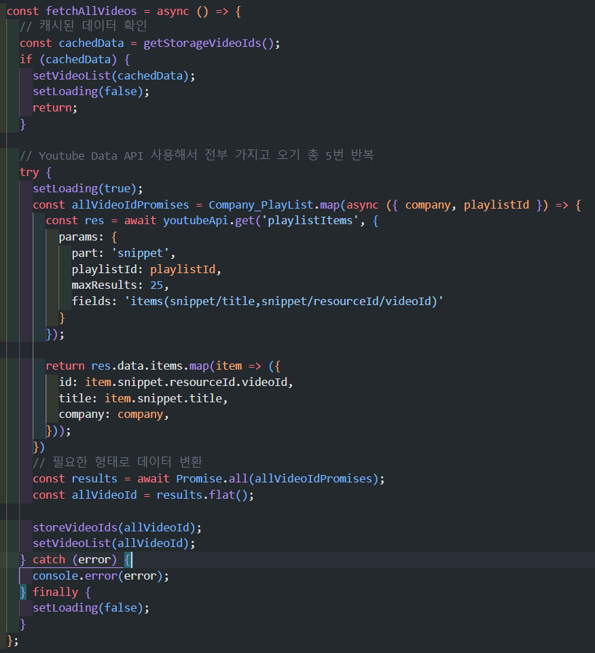Click the 'Youtube Data API' comment line
The height and width of the screenshot is (653, 595).
click(197, 156)
